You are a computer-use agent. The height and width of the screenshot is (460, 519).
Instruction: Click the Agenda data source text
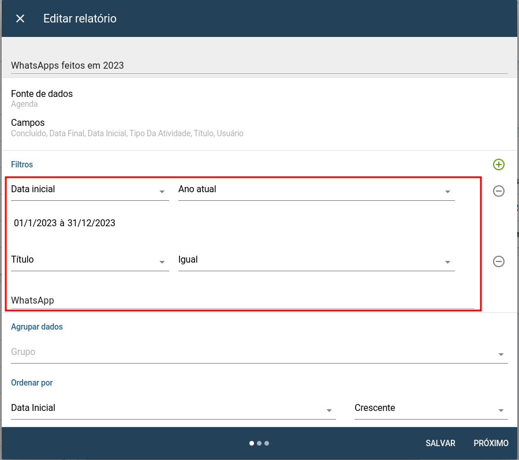24,104
